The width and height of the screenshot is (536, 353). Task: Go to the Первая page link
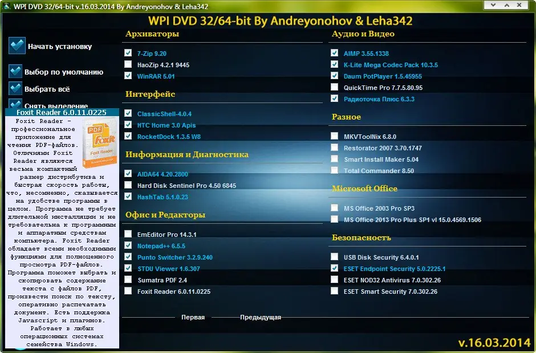coord(193,317)
